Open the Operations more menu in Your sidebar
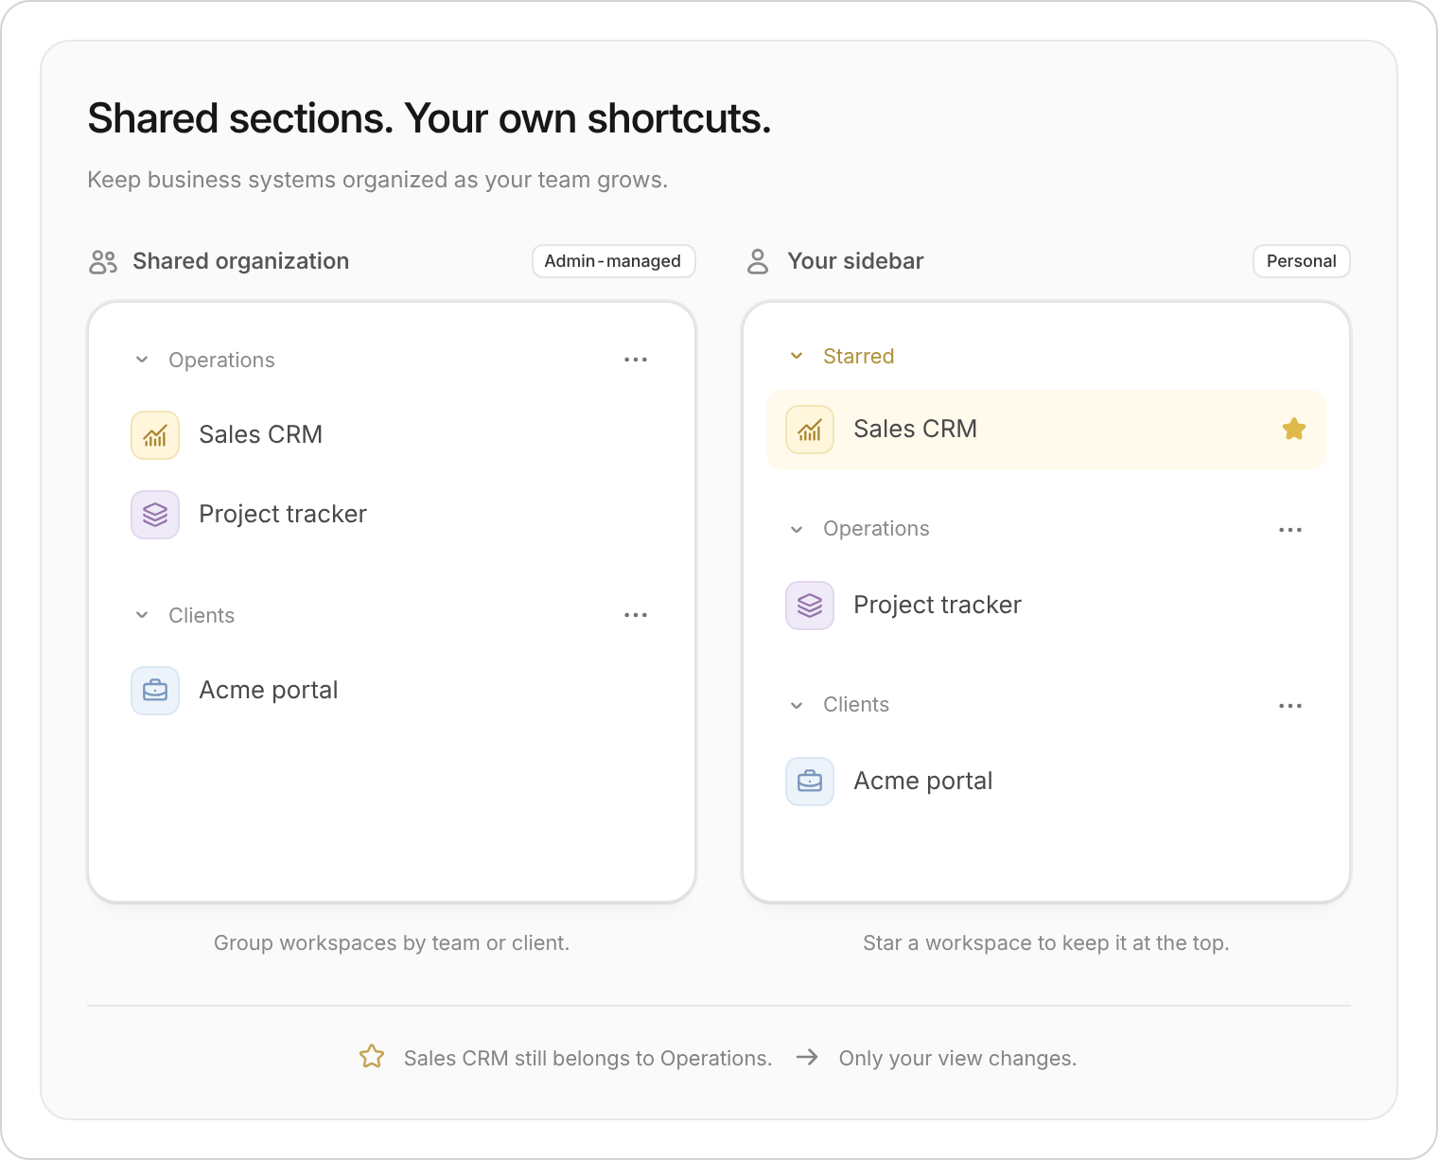The image size is (1438, 1160). 1290,530
